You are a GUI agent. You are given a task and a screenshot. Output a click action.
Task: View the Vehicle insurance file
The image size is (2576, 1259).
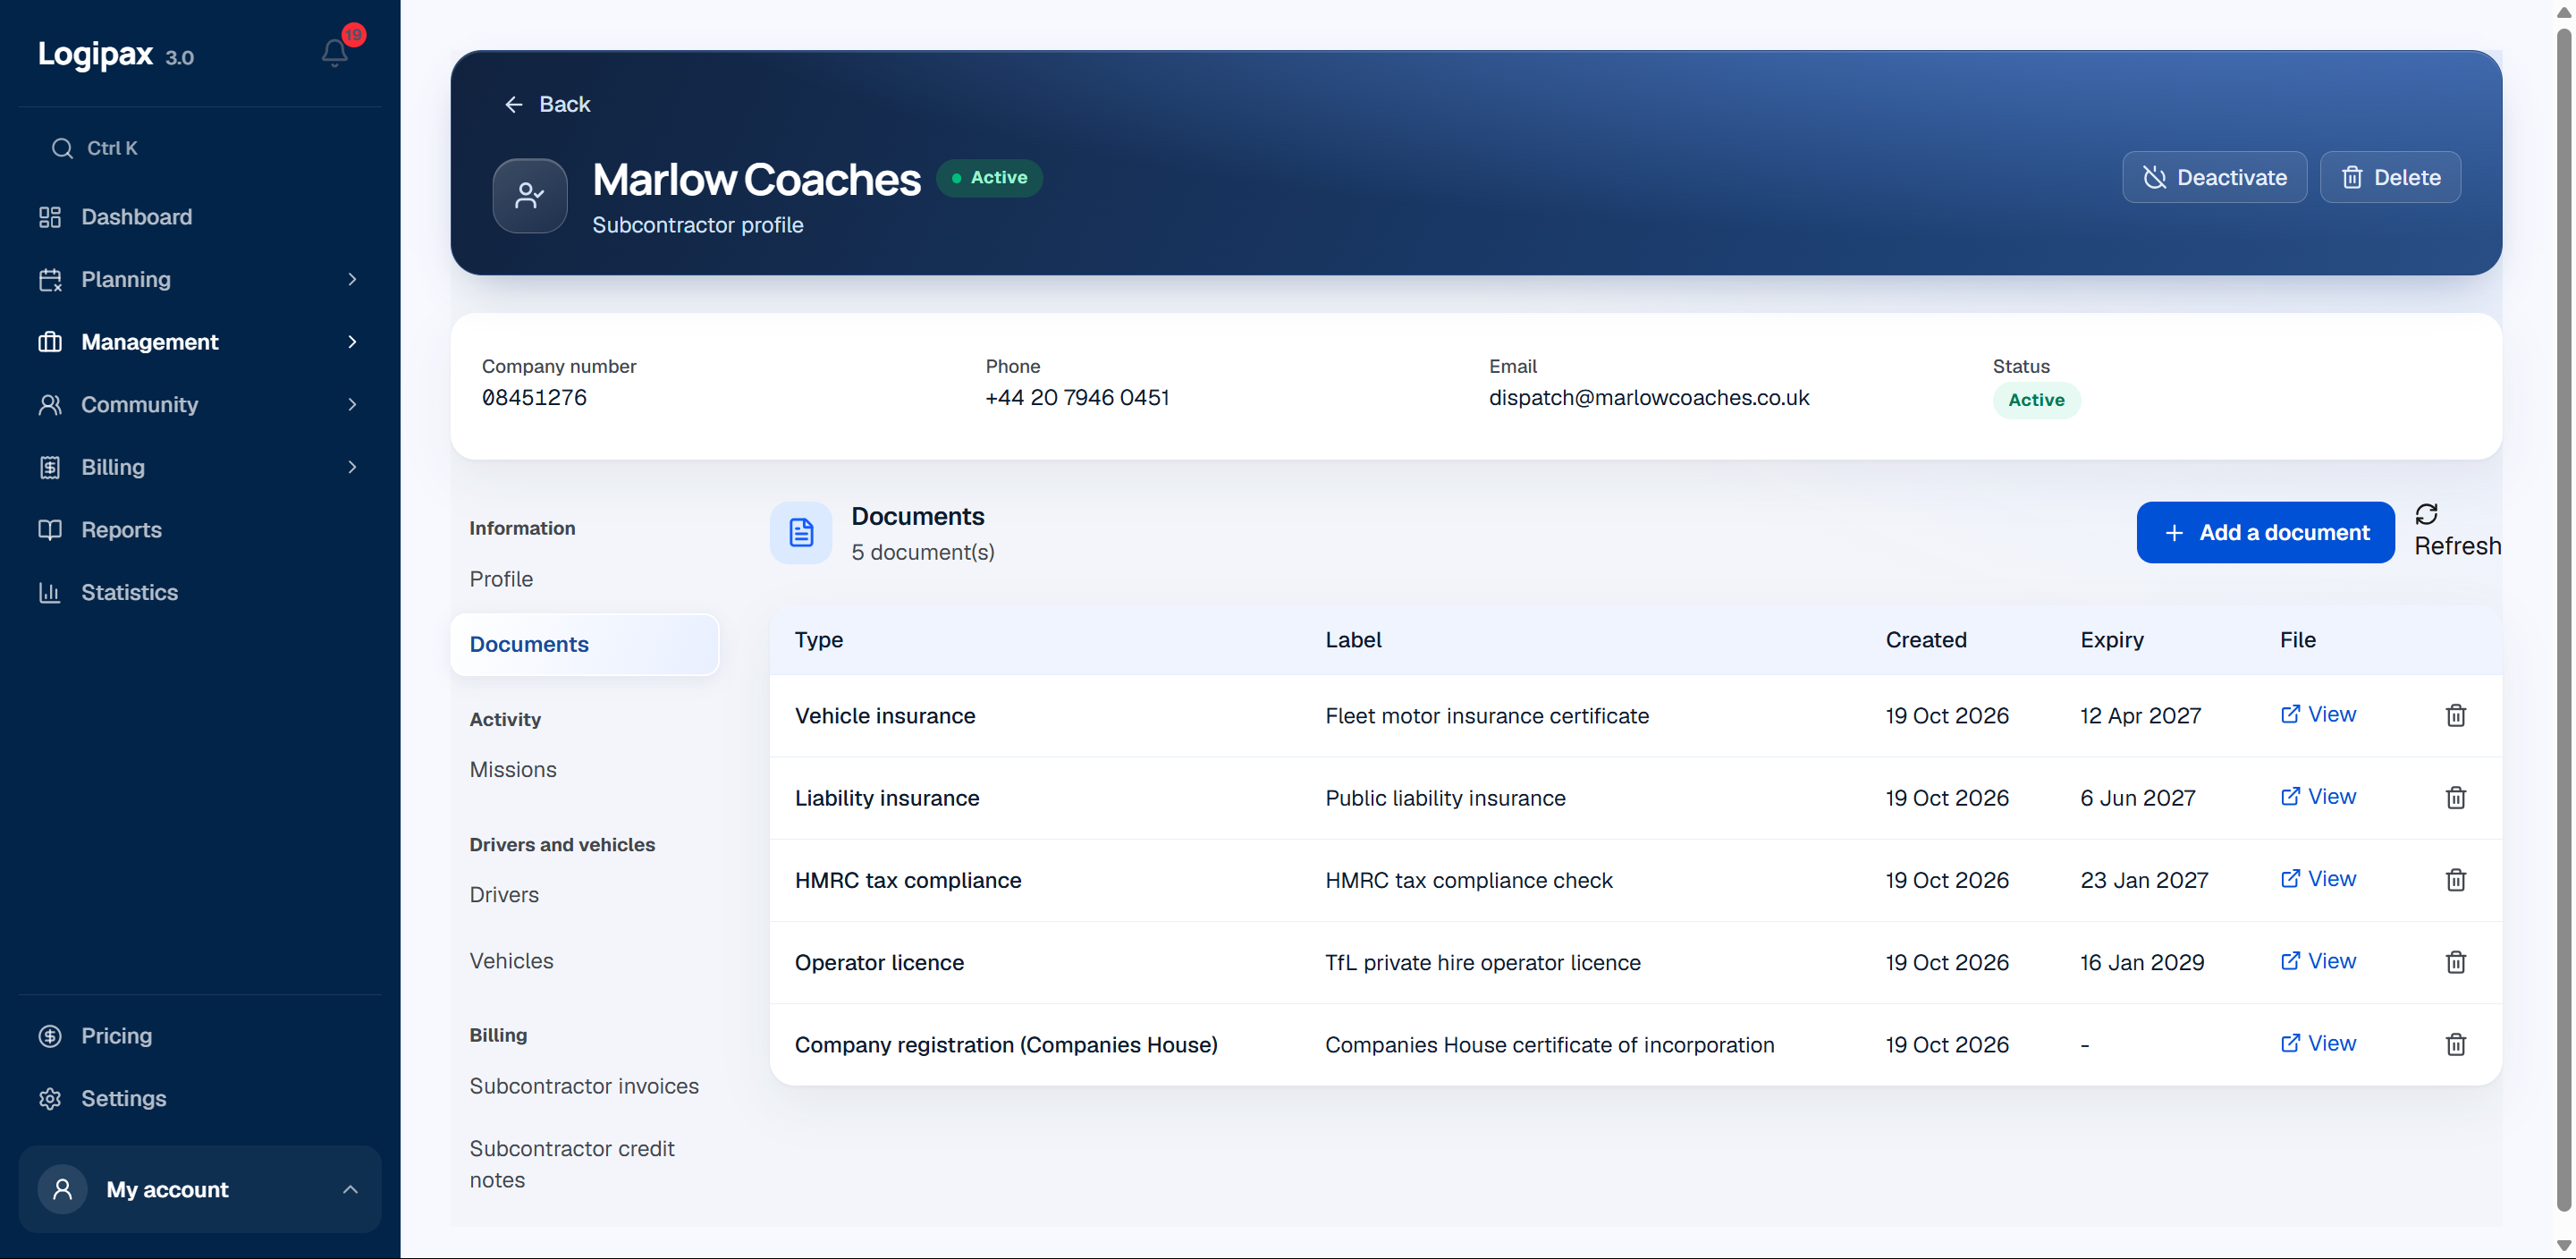(2318, 714)
